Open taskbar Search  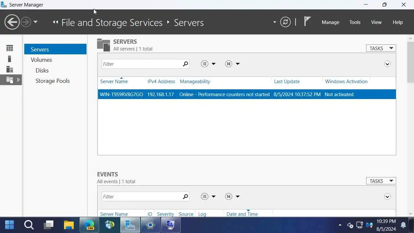coord(29,225)
